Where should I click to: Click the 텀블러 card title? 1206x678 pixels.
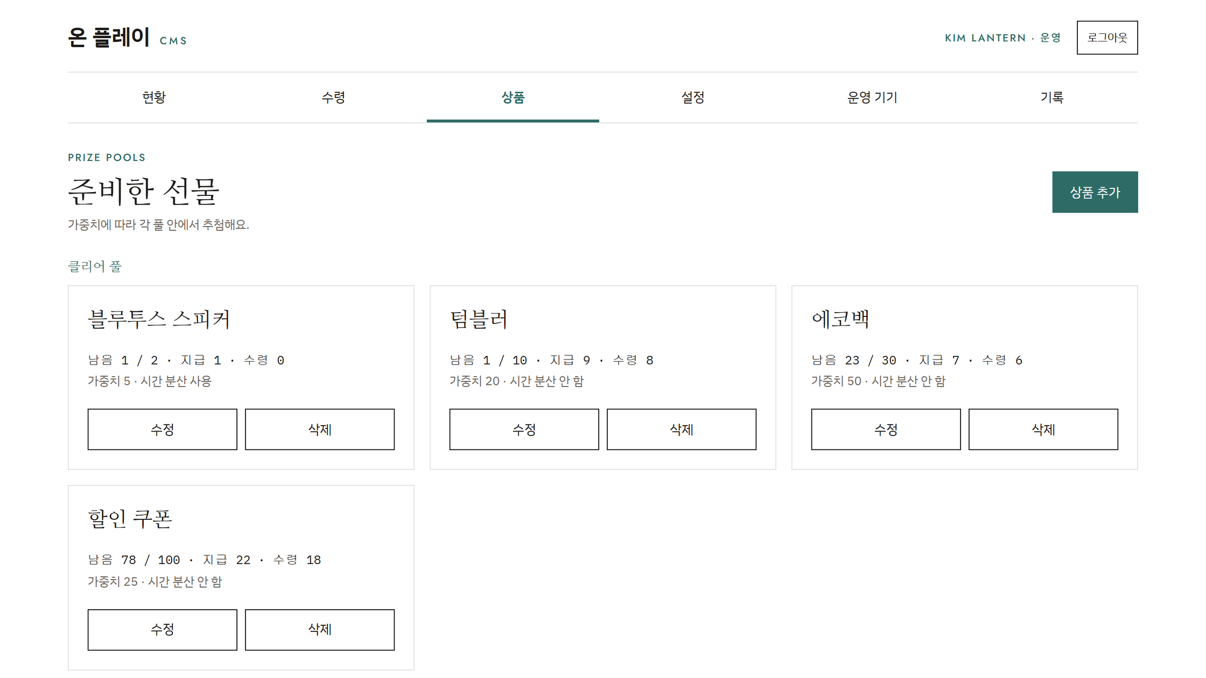click(x=479, y=319)
